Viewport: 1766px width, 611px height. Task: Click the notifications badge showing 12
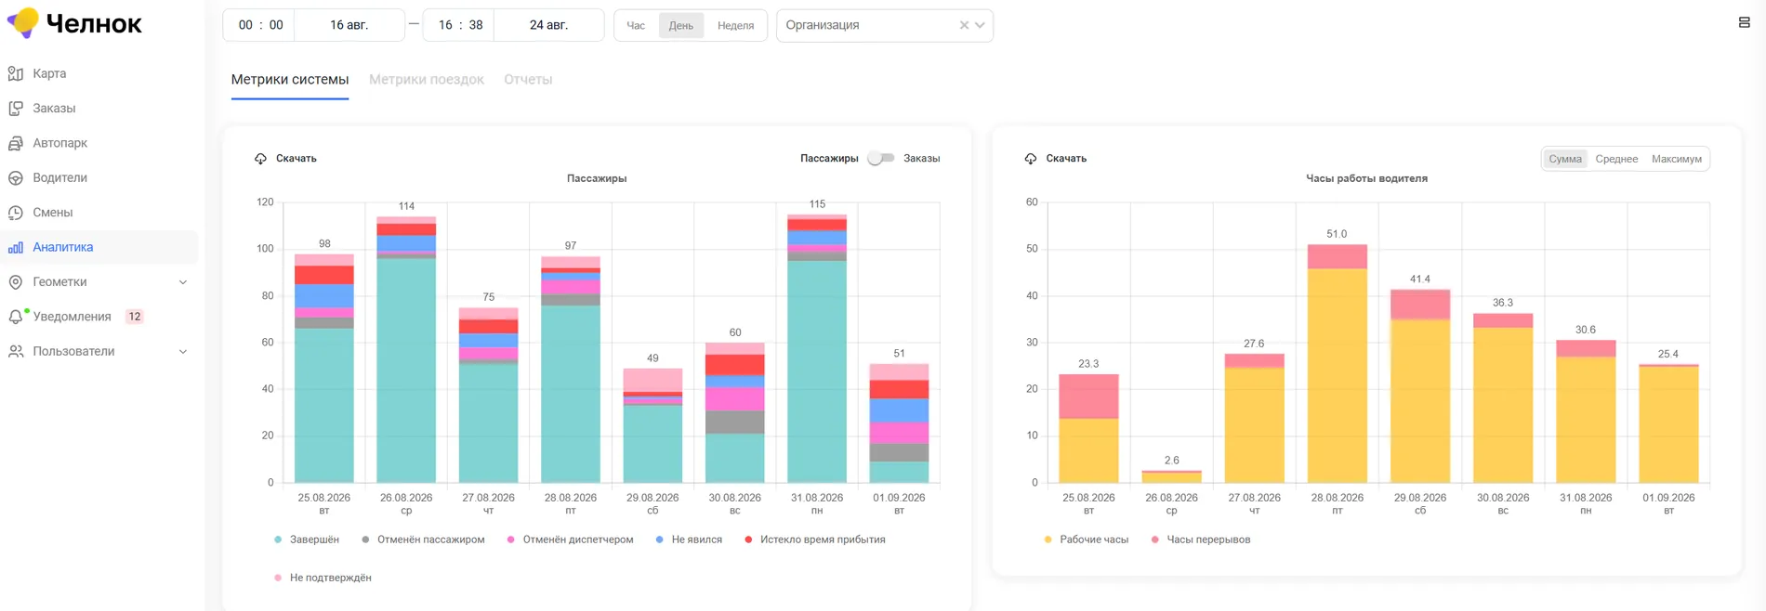pos(134,317)
